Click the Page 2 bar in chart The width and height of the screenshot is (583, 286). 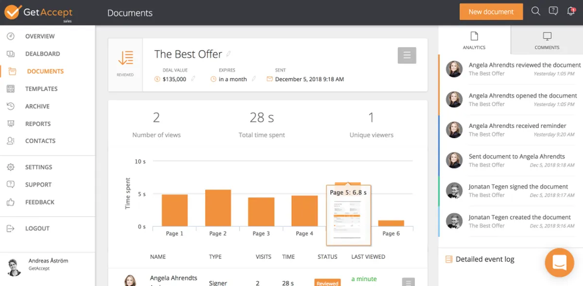(x=218, y=208)
